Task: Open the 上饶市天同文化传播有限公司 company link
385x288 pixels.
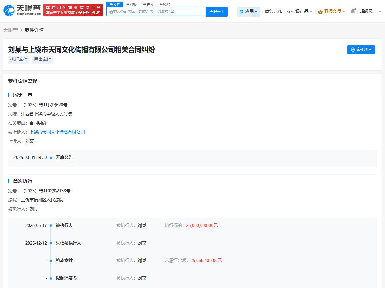Action: [x=57, y=132]
